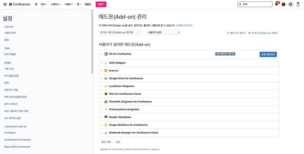
Task: Click the PlantUML Diagrams icon
Action: tap(106, 102)
